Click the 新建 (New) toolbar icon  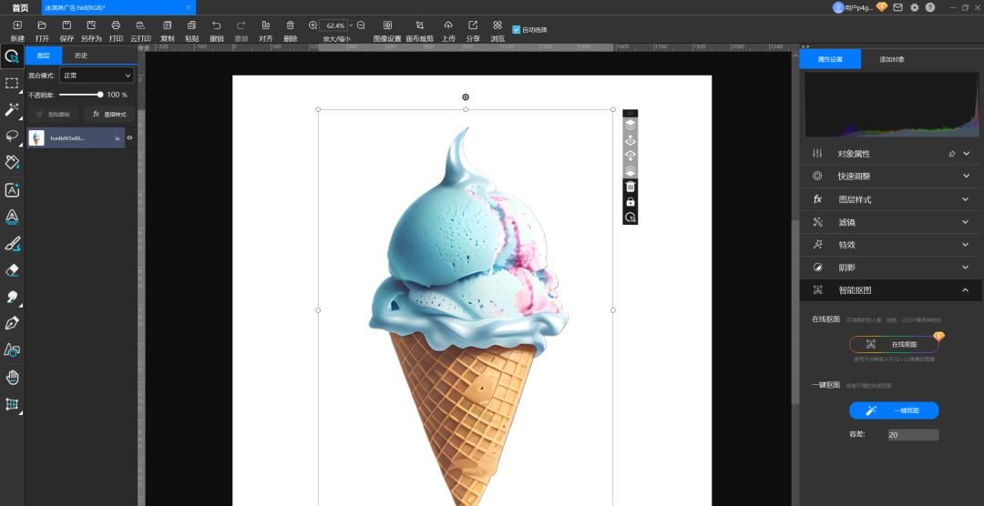(17, 25)
